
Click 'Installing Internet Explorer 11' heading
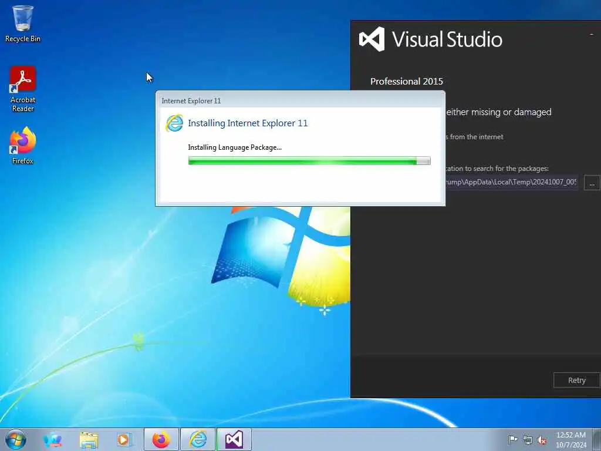click(x=248, y=123)
